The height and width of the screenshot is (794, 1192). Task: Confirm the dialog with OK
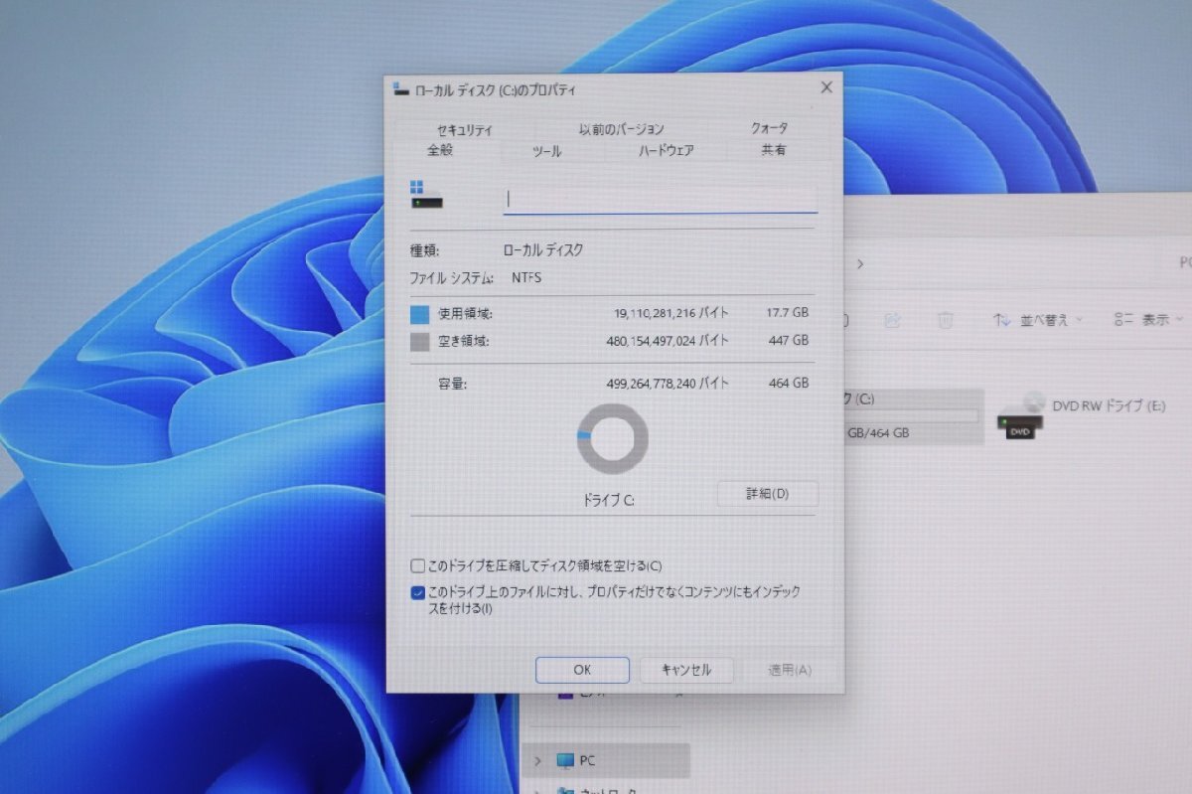(582, 670)
